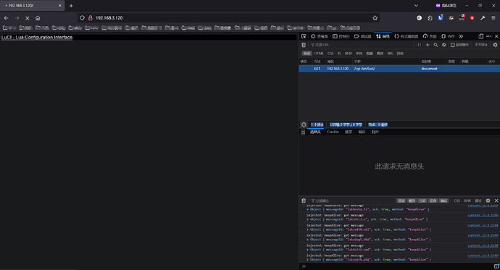Open the Bitwarden shield extension icon
The height and width of the screenshot is (270, 500).
[x=441, y=18]
